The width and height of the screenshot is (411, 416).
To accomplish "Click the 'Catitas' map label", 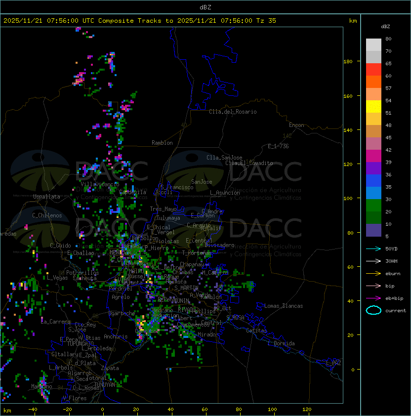I will click(256, 331).
